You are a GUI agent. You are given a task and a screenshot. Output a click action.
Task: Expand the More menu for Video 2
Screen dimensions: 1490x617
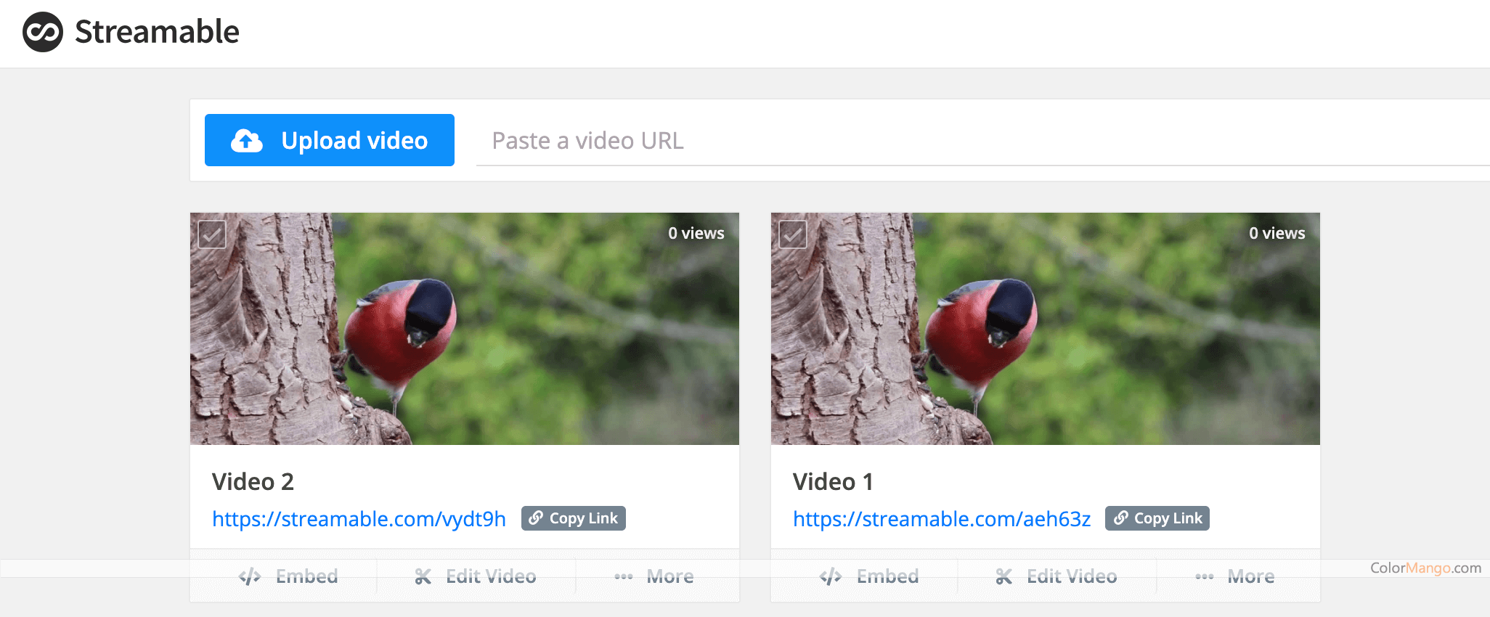(x=654, y=576)
